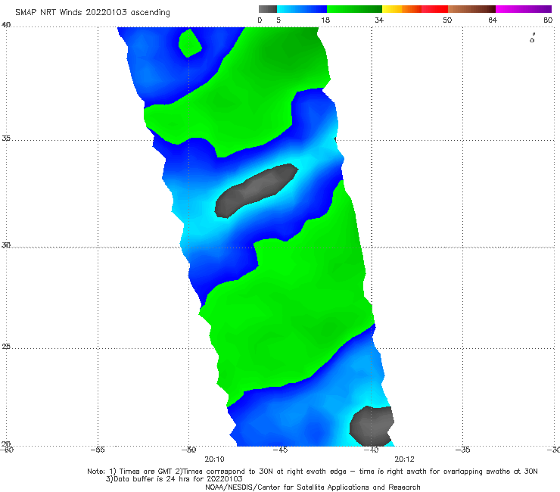560x492 pixels.
Task: Click the color bar label '64'
Action: pos(493,20)
